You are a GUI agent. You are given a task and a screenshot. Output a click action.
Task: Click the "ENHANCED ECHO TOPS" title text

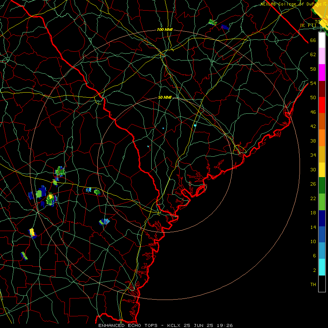click(x=128, y=325)
